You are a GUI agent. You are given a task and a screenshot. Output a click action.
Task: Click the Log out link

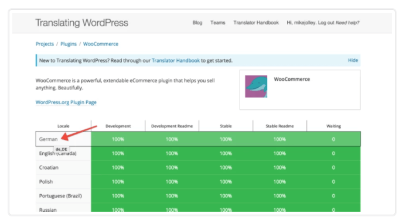pyautogui.click(x=326, y=23)
